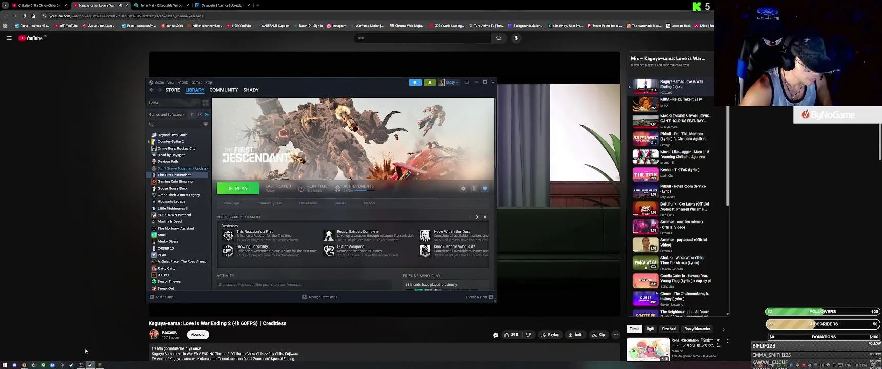Open the Store Page tab
The width and height of the screenshot is (882, 369).
[231, 203]
